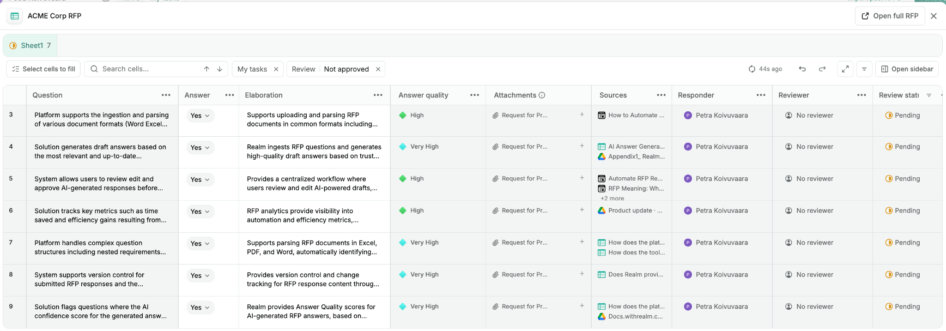This screenshot has height=331, width=946.
Task: Click the Attachments info icon
Action: [542, 95]
